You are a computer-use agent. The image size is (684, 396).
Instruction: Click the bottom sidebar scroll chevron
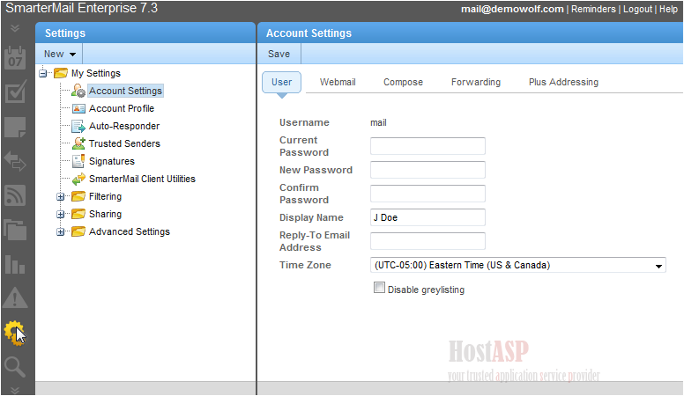(x=15, y=390)
